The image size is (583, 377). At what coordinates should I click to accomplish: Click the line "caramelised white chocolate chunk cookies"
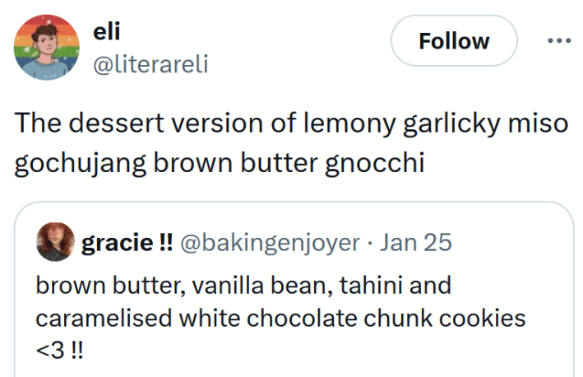280,317
